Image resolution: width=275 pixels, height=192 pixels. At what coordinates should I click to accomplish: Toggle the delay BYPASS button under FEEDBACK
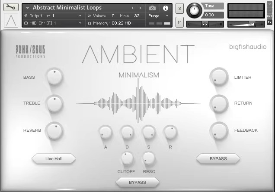pos(218,159)
